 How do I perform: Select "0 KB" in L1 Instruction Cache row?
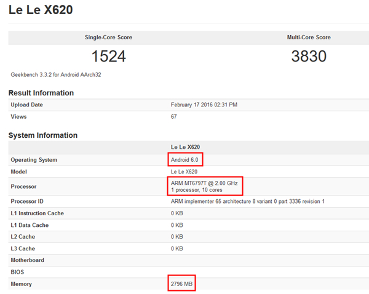[x=177, y=213]
